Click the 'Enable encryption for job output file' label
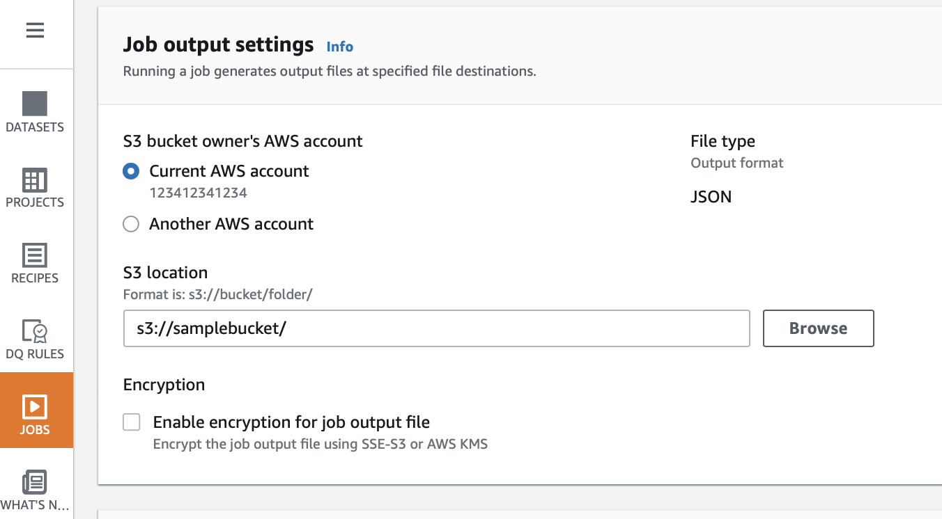 coord(291,422)
